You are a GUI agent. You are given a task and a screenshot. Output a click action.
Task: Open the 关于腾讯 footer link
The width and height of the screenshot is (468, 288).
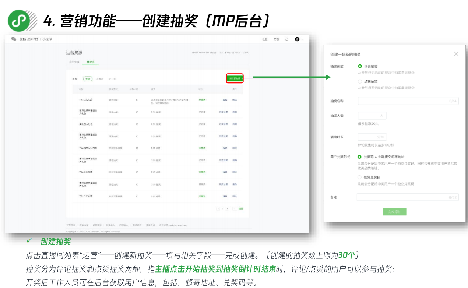(x=70, y=225)
